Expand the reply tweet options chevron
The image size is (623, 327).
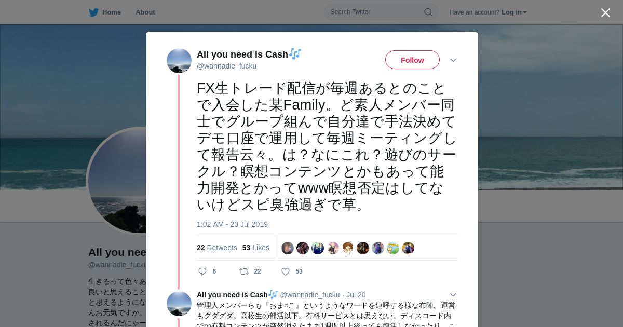453,295
